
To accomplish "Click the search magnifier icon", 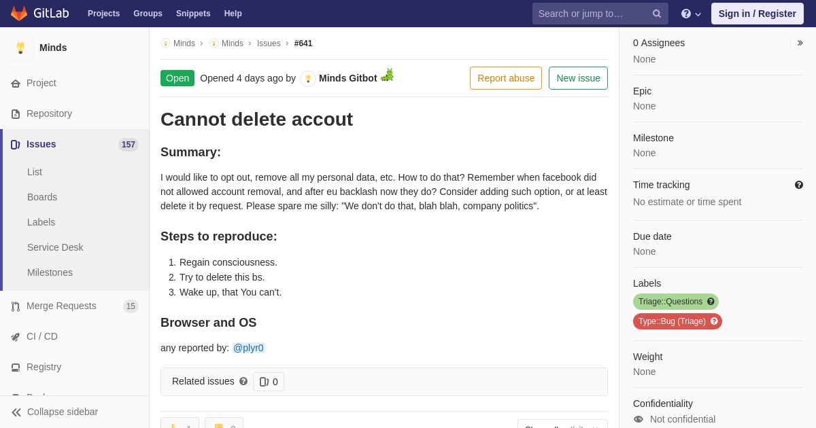I will 656,14.
